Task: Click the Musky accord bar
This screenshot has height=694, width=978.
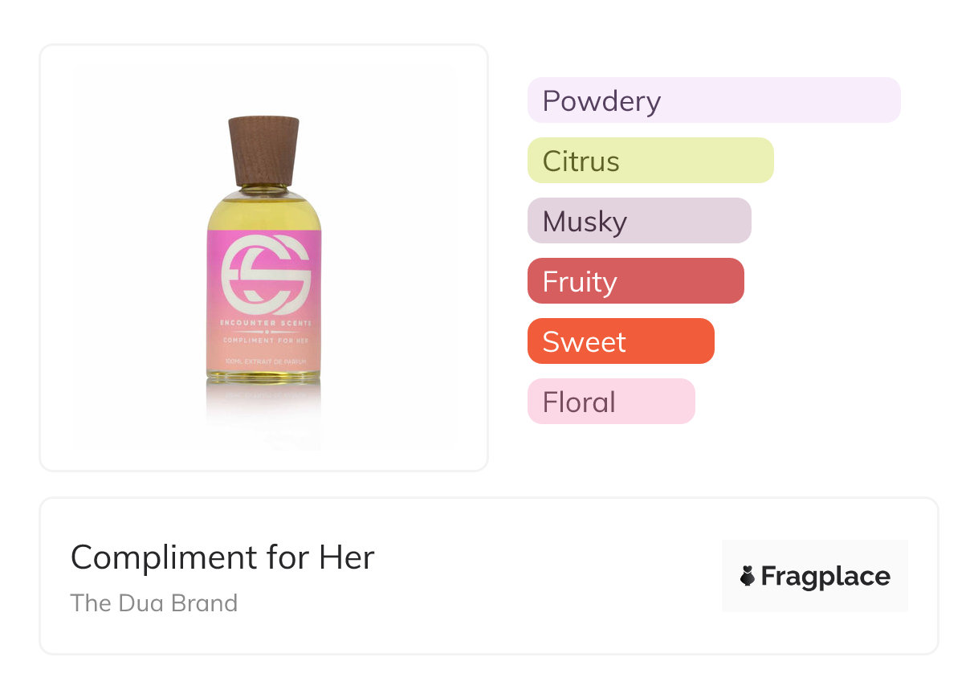Action: (638, 221)
